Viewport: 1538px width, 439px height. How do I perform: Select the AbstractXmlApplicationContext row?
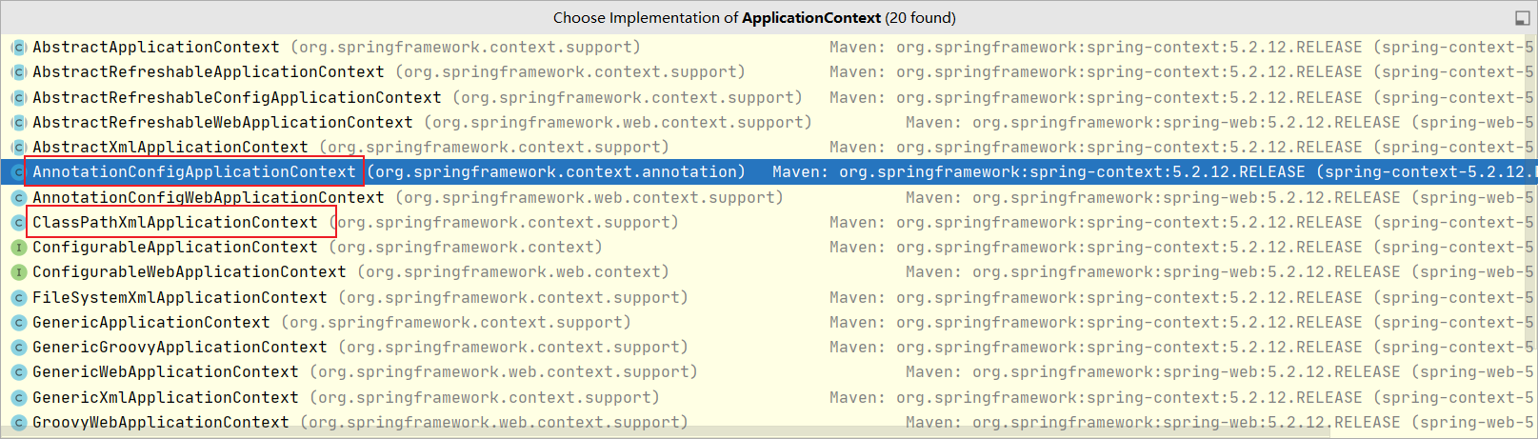[x=170, y=148]
